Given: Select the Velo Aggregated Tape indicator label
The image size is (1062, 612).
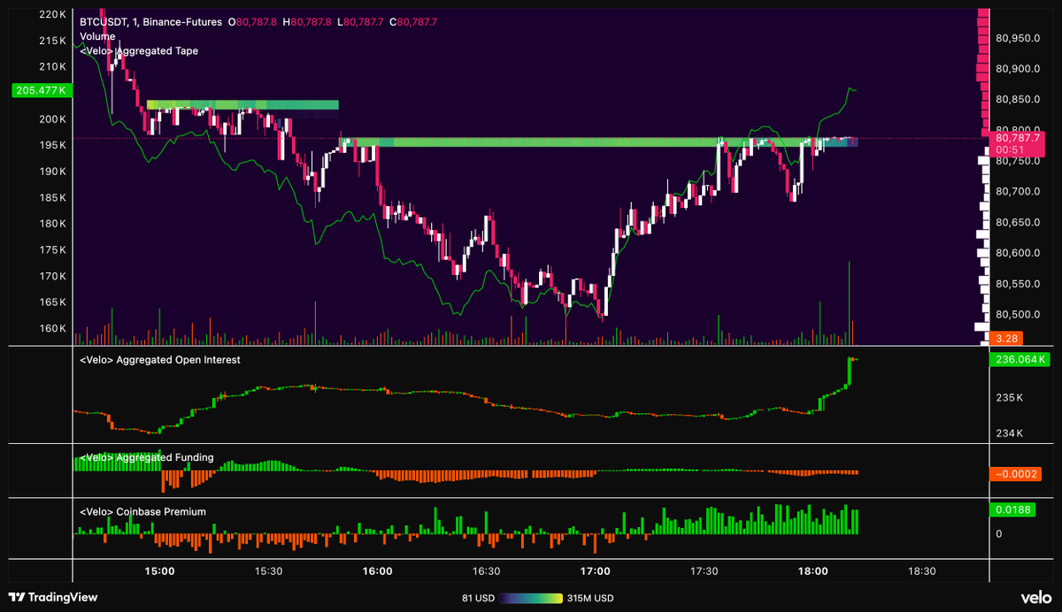Looking at the screenshot, I should (x=139, y=51).
